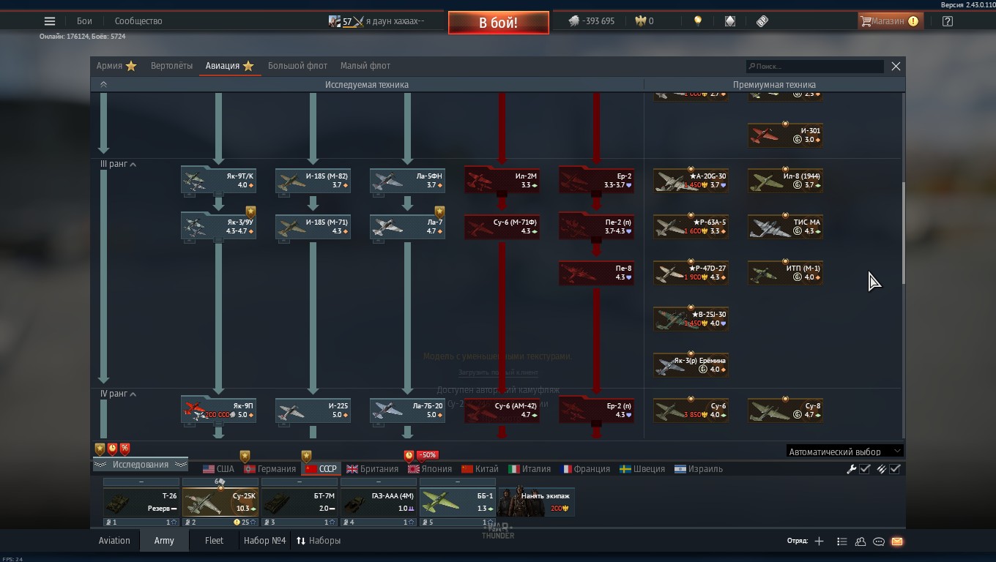This screenshot has width=996, height=562.
Task: Click the -50% discount badge above Япония
Action: click(x=427, y=455)
